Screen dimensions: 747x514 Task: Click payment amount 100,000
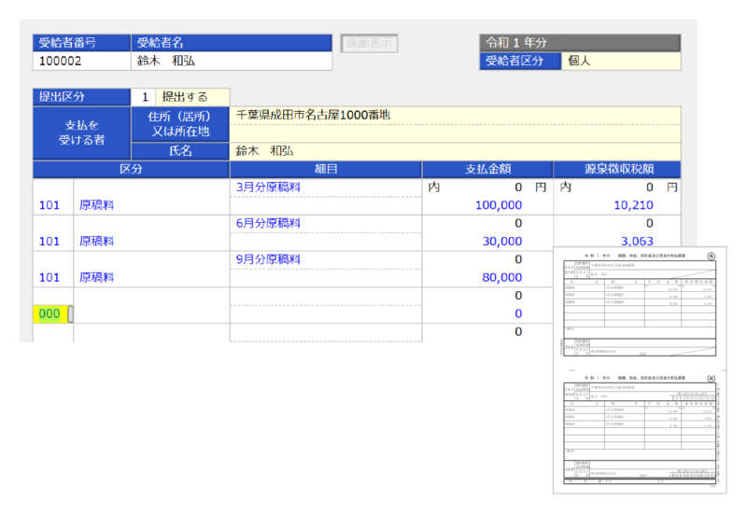(499, 205)
